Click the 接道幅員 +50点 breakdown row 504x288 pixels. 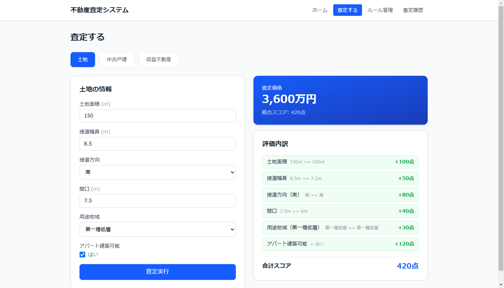pyautogui.click(x=341, y=178)
